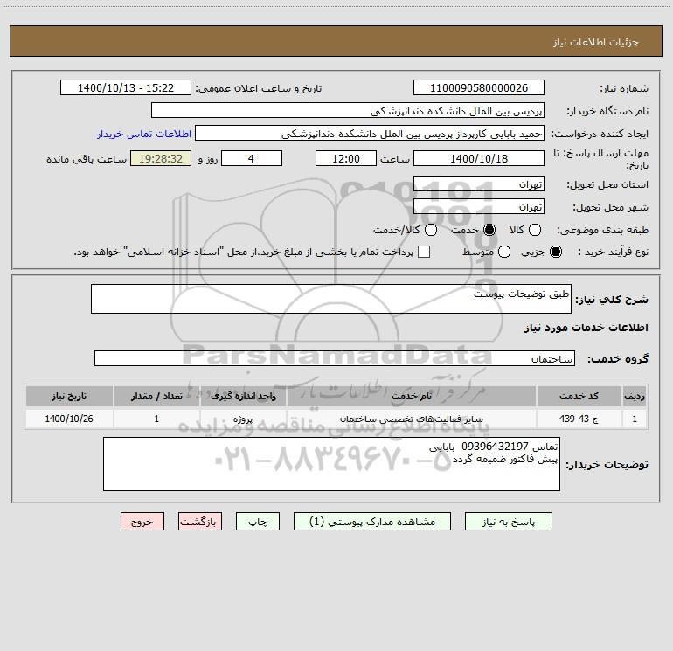Image resolution: width=673 pixels, height=651 pixels.
Task: Click the چاپ print button
Action: [258, 522]
